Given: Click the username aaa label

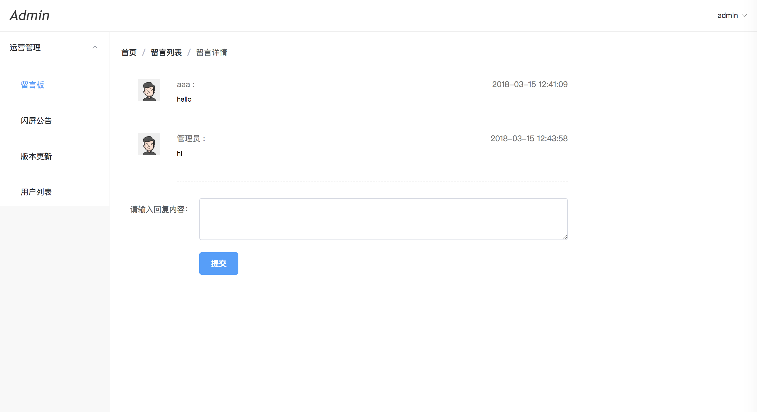Looking at the screenshot, I should tap(183, 85).
